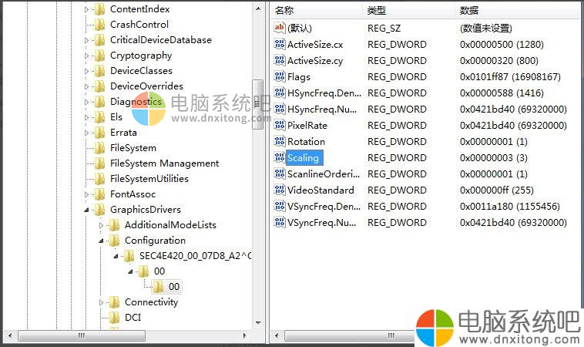The width and height of the screenshot is (584, 347).
Task: Click the 数据 column header
Action: (519, 11)
